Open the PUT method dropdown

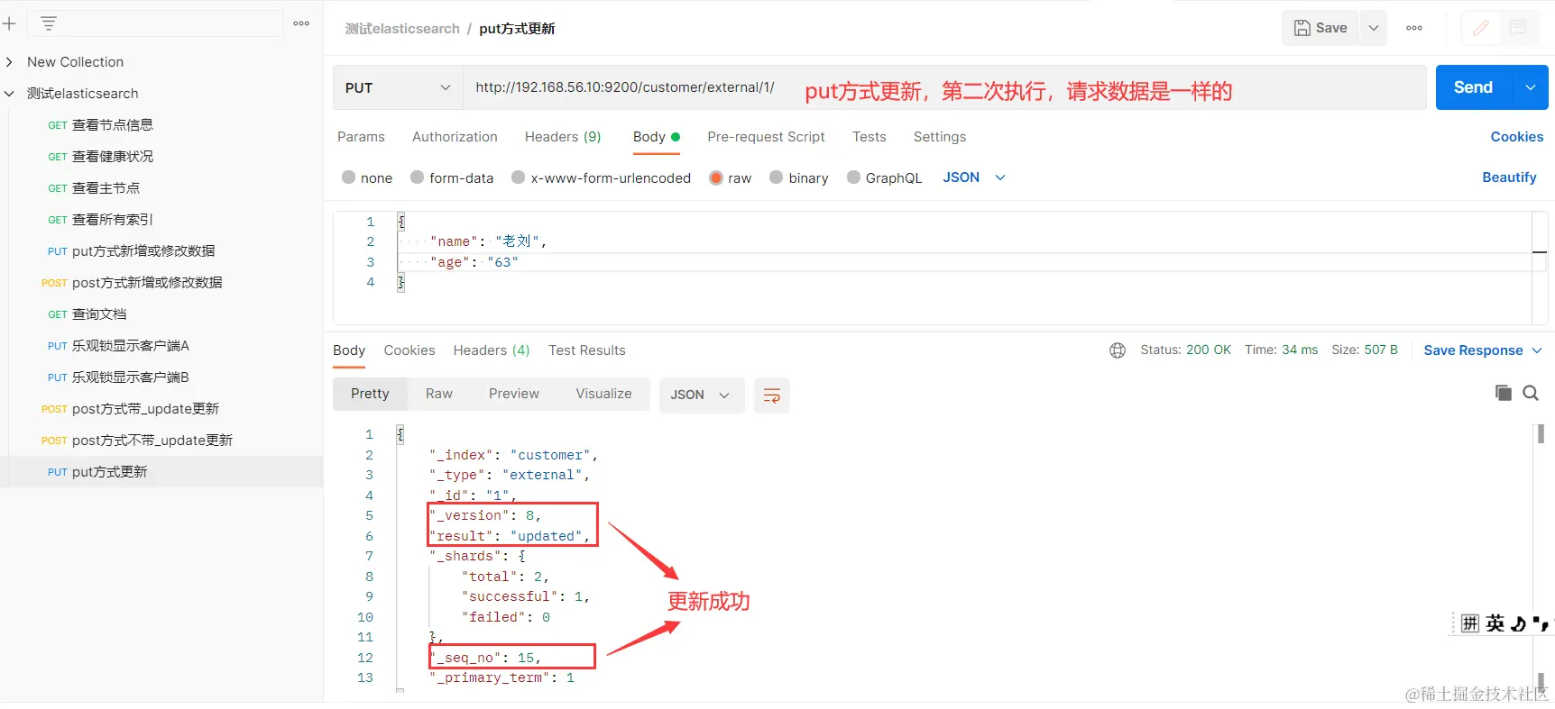coord(398,87)
